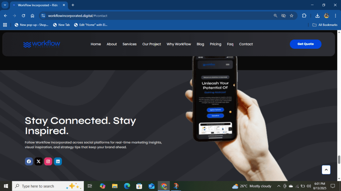
Task: Open the Services navigation item
Action: click(130, 44)
